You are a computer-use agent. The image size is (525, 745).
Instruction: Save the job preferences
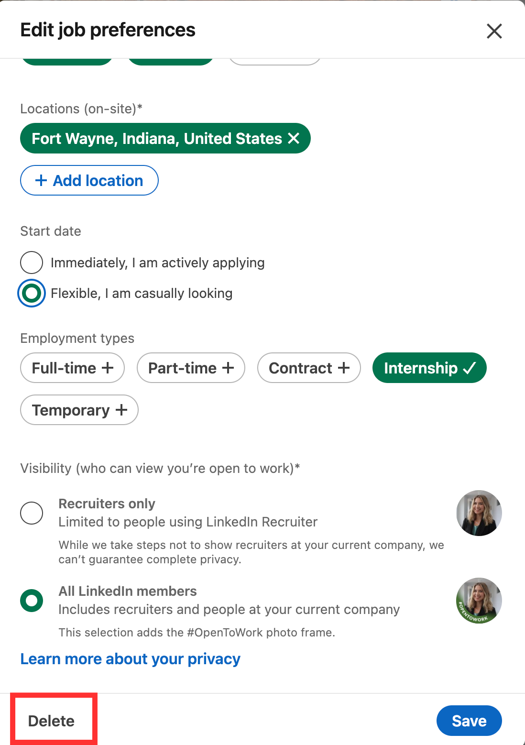coord(469,721)
